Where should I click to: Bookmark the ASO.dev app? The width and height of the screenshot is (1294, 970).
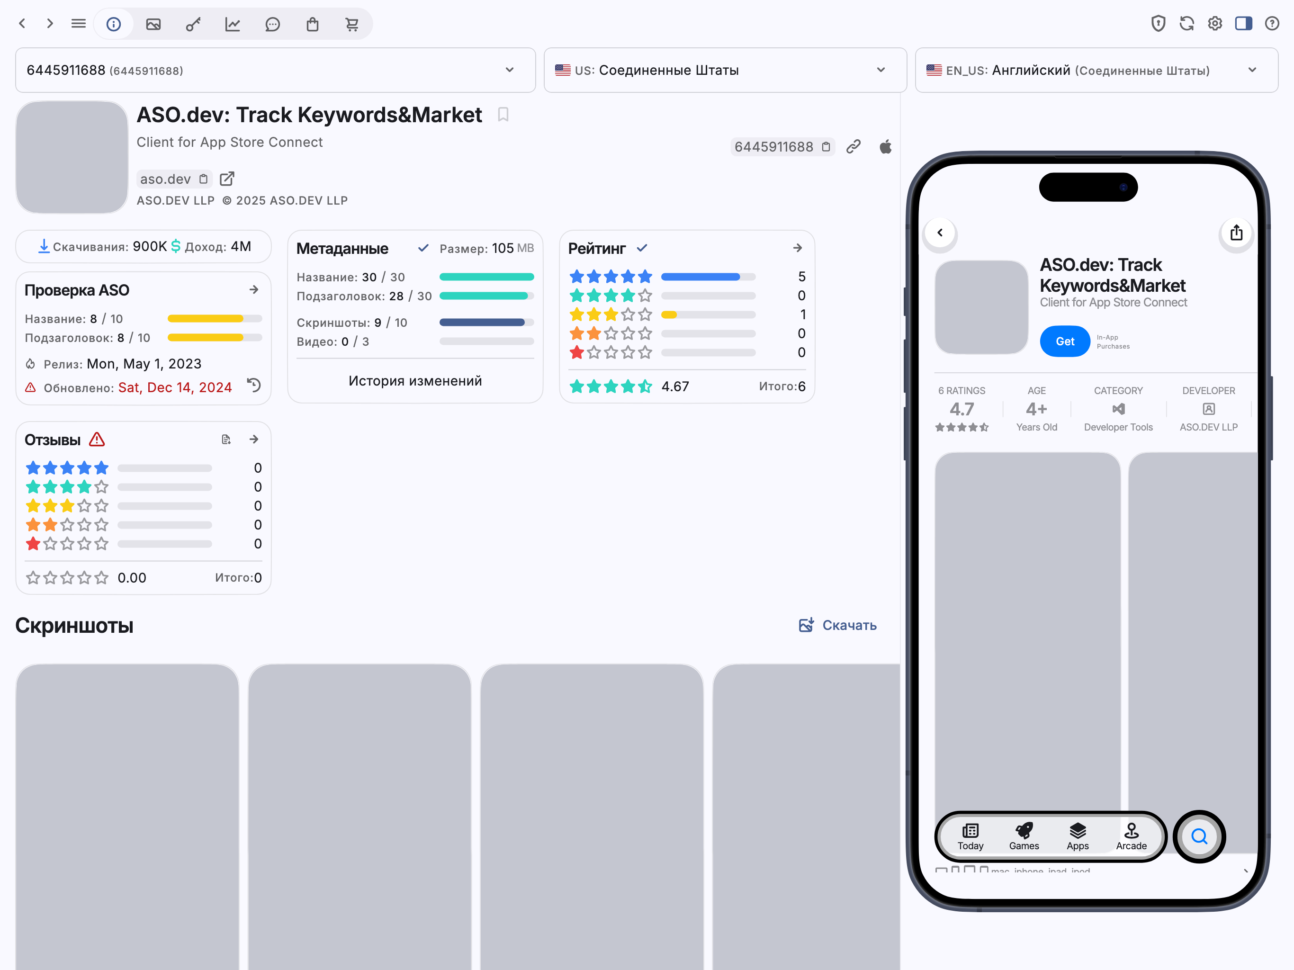[503, 115]
